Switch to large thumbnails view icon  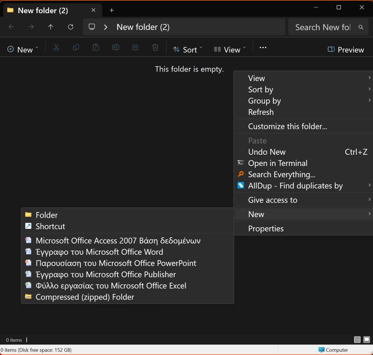point(367,340)
